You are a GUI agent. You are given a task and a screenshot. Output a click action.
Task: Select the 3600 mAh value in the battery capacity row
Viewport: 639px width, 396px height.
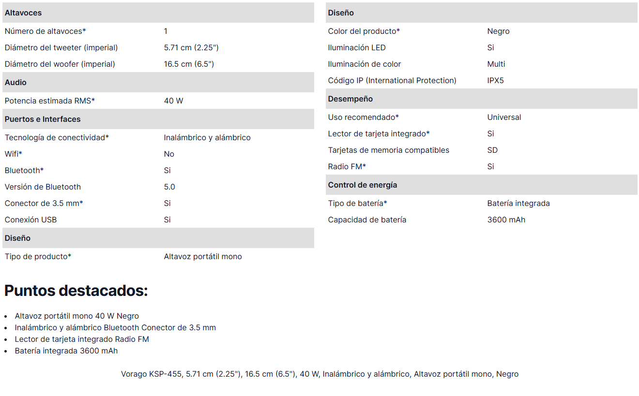point(506,220)
